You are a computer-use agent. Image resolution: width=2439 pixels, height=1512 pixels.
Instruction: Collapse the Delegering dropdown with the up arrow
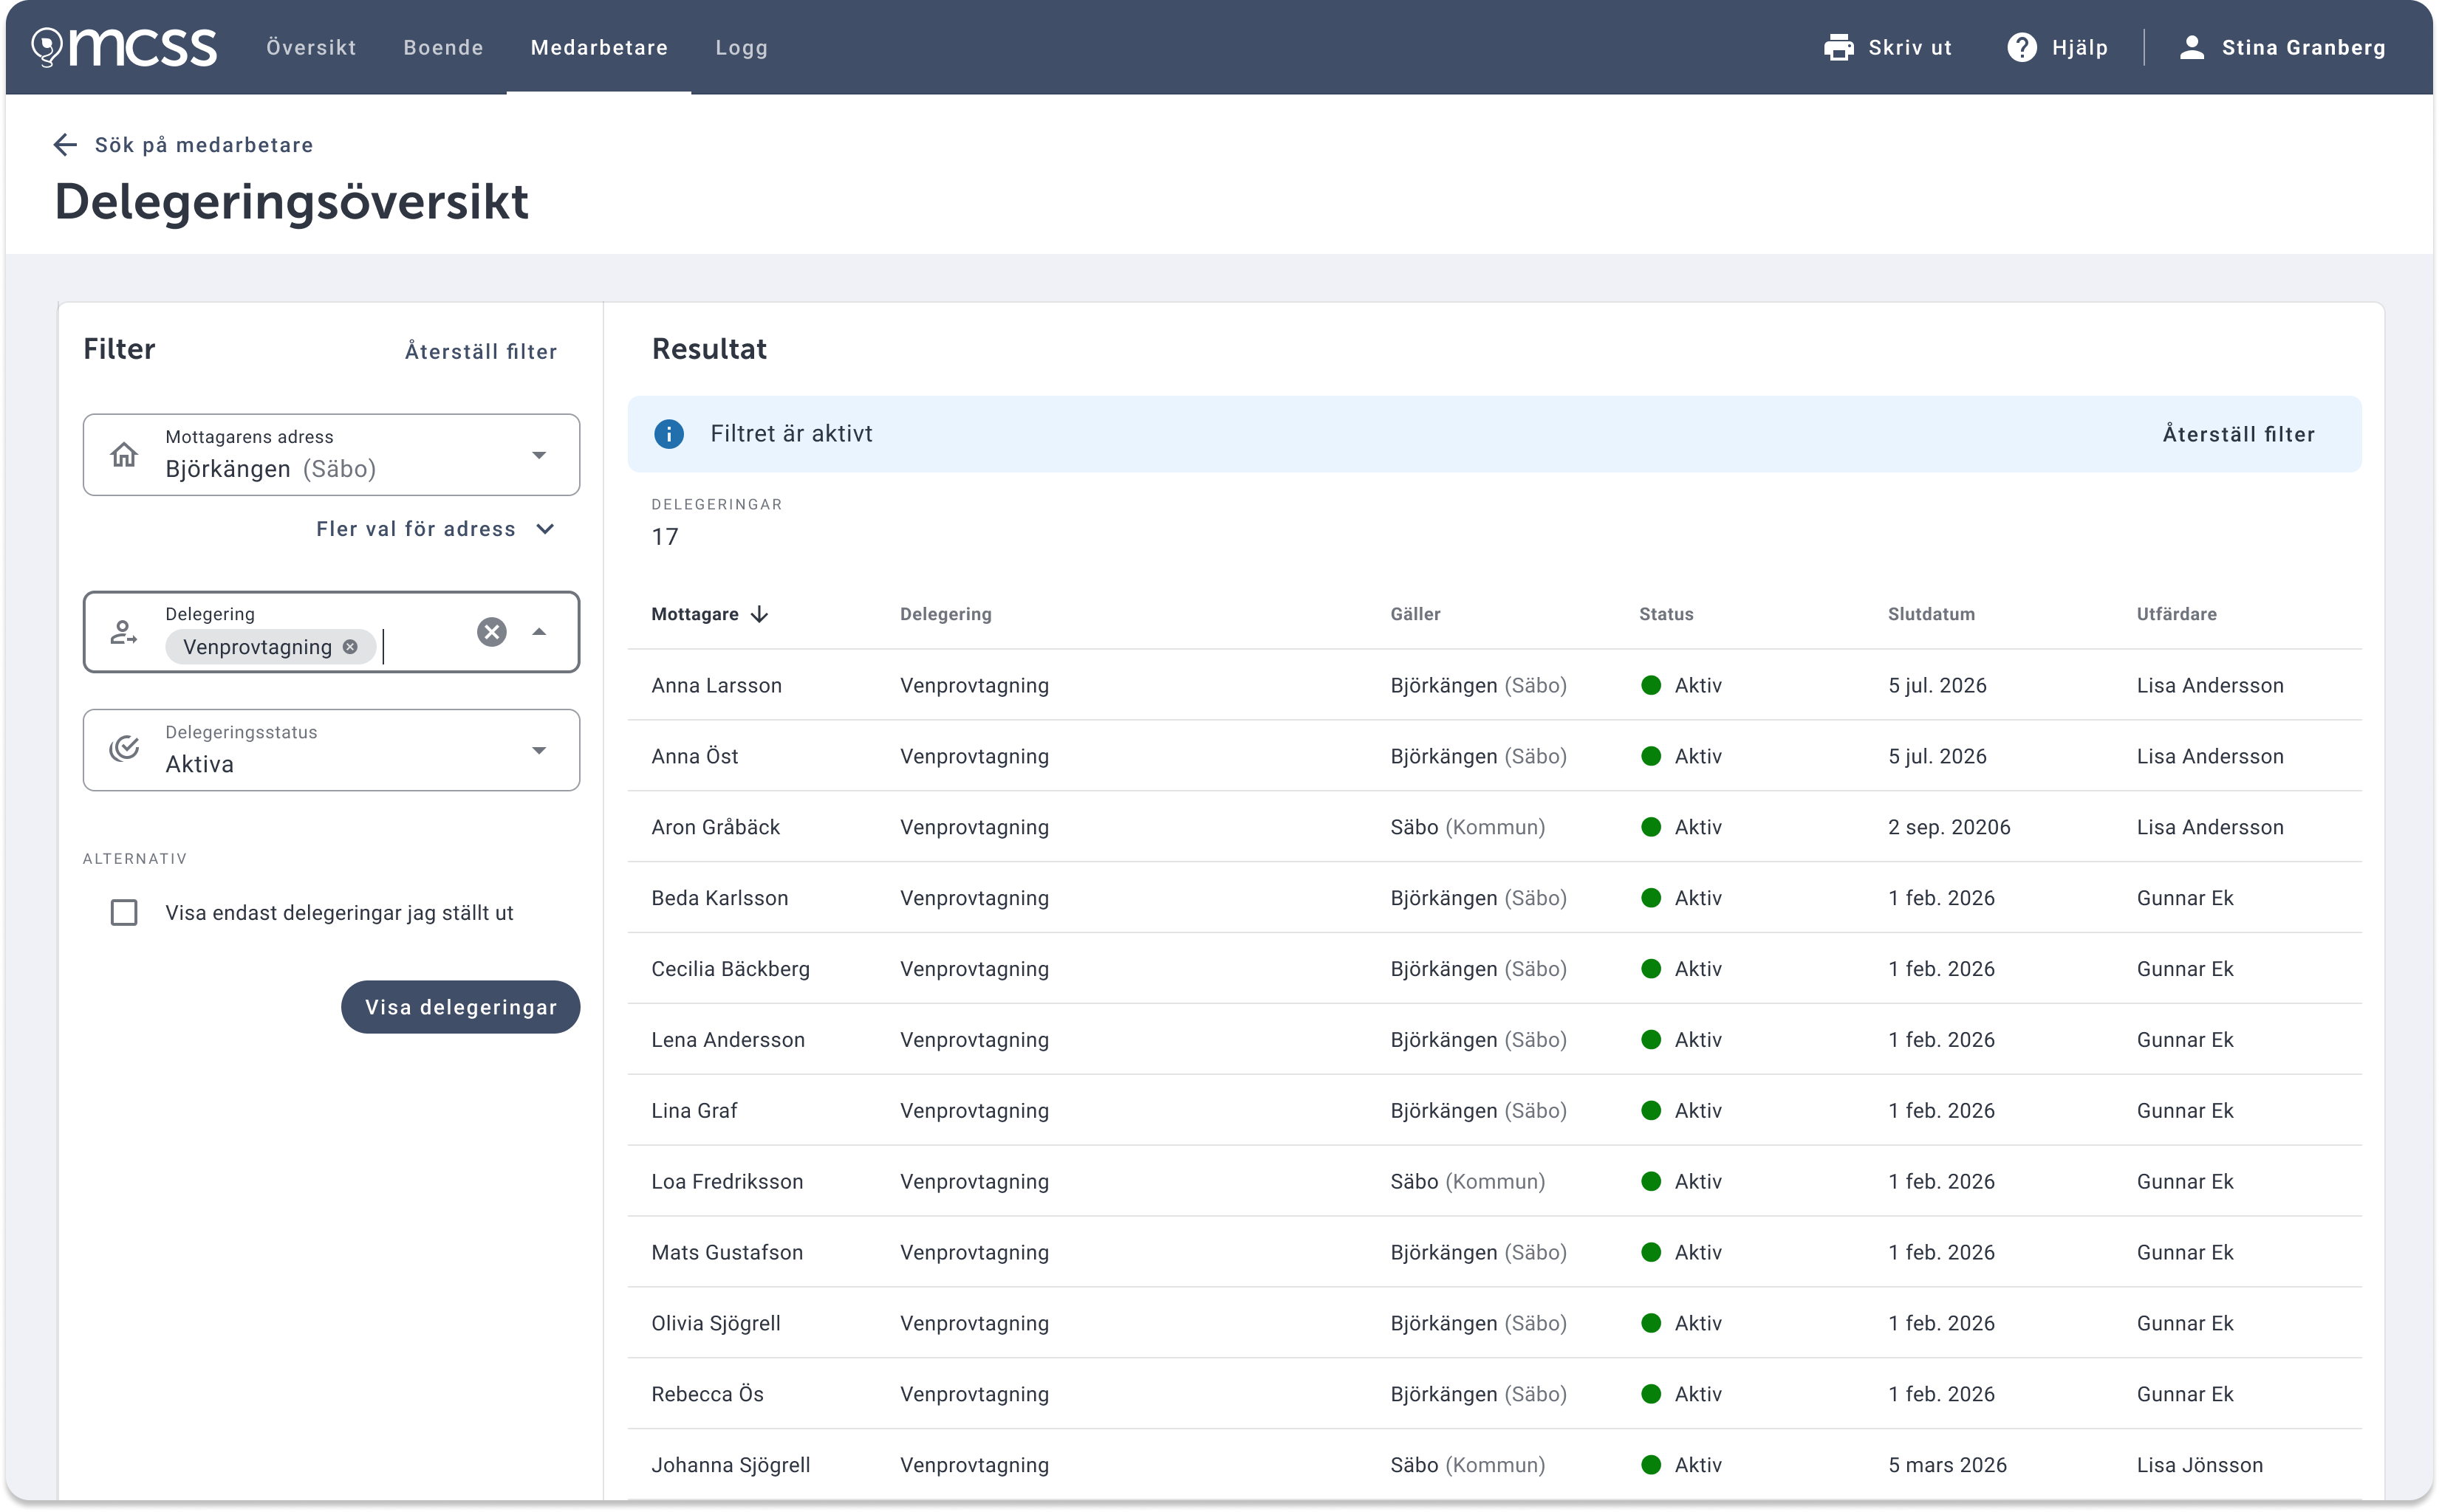(539, 632)
